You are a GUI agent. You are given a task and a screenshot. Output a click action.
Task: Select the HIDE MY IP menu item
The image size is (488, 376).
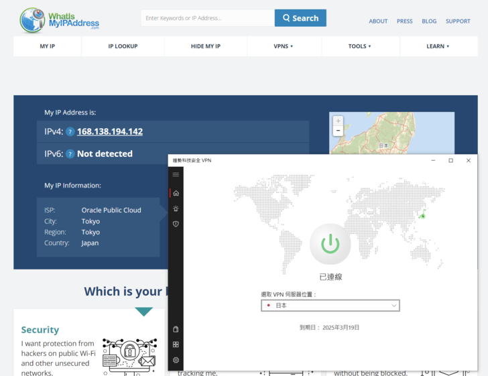pos(205,46)
